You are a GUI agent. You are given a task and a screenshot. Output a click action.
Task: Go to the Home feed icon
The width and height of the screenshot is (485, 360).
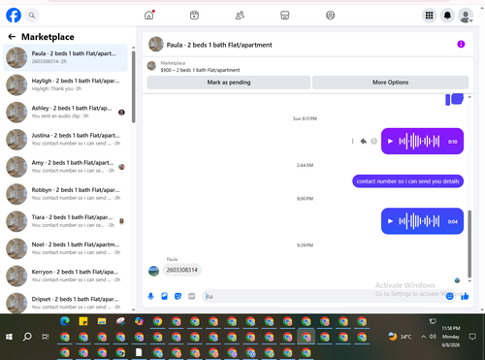coord(149,16)
